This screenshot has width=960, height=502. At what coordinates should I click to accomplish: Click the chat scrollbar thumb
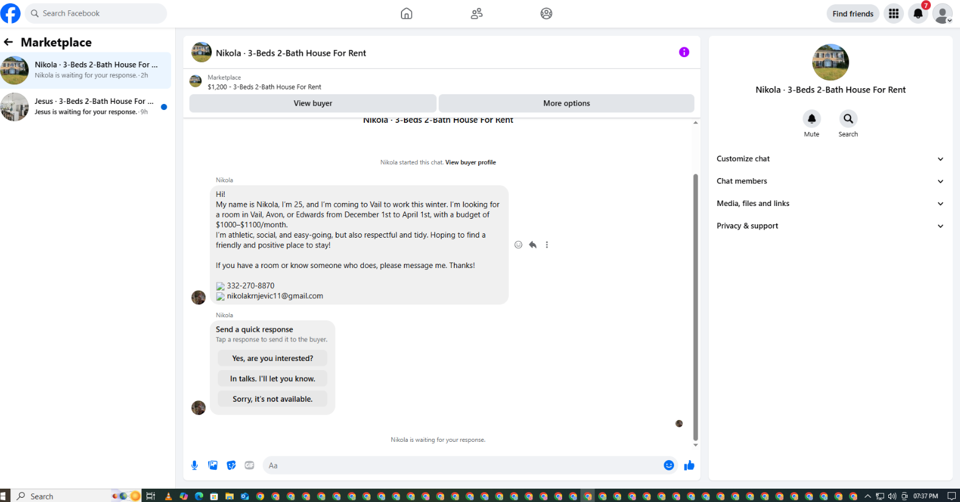(695, 307)
